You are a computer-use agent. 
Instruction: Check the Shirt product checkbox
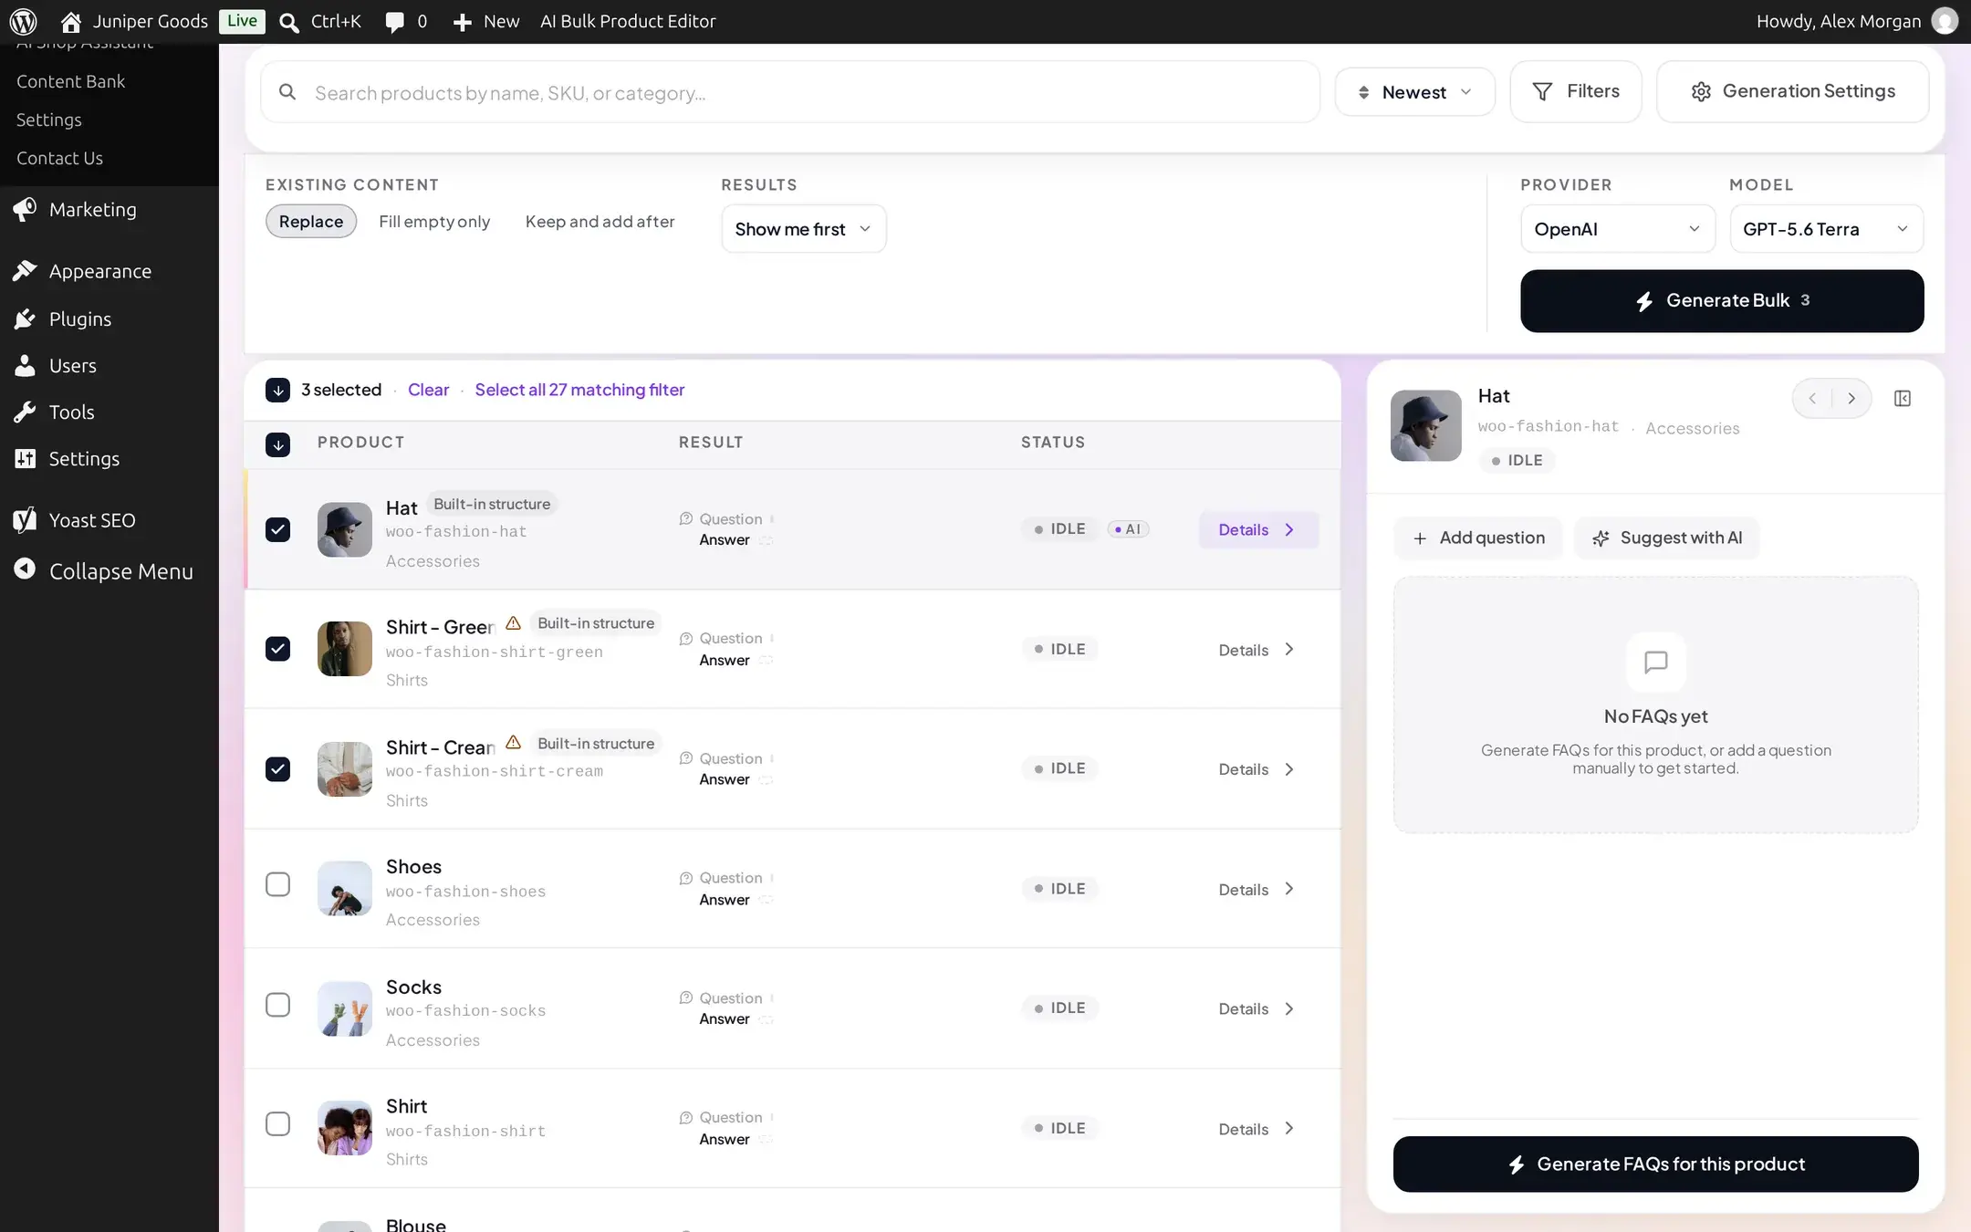(277, 1123)
